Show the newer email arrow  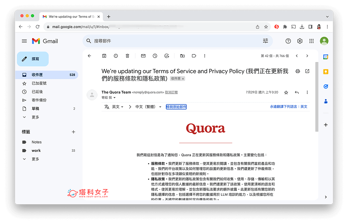click(297, 56)
